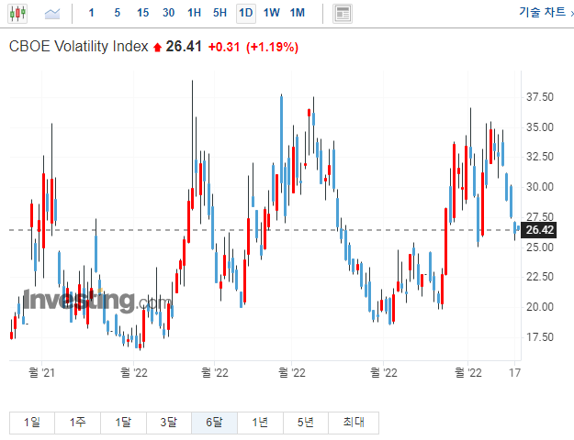Show the 6달 time range
Screen dimensions: 574x440
[x=214, y=423]
